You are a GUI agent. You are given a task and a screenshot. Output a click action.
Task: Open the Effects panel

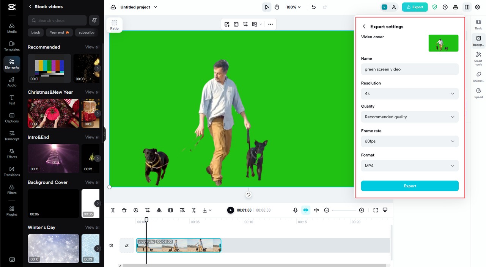click(12, 154)
